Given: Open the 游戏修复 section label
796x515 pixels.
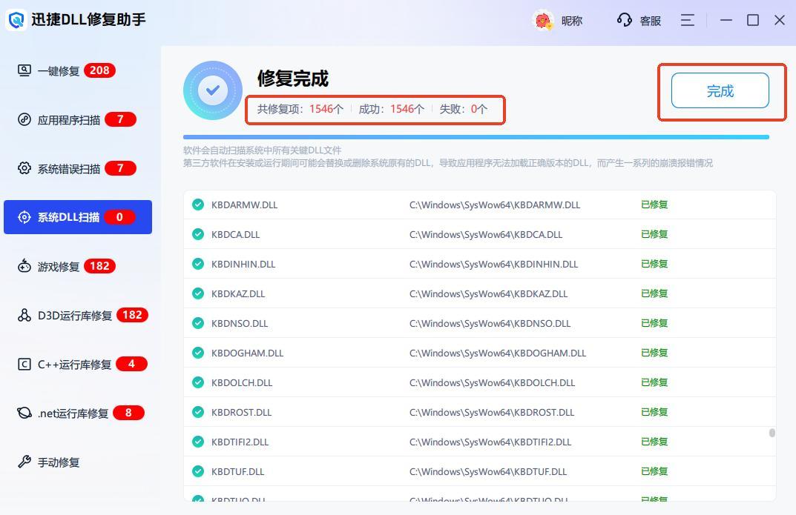Looking at the screenshot, I should (59, 267).
